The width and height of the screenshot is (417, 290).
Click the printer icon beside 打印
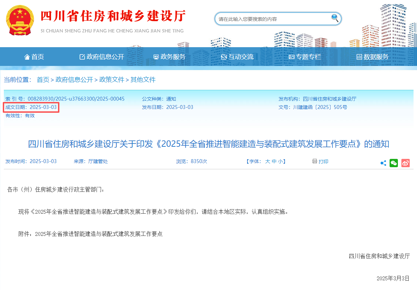tap(315, 161)
